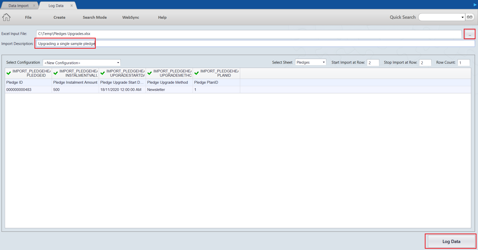Open the File menu
Image resolution: width=478 pixels, height=250 pixels.
coord(28,17)
